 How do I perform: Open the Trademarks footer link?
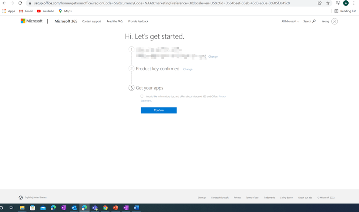click(x=269, y=198)
